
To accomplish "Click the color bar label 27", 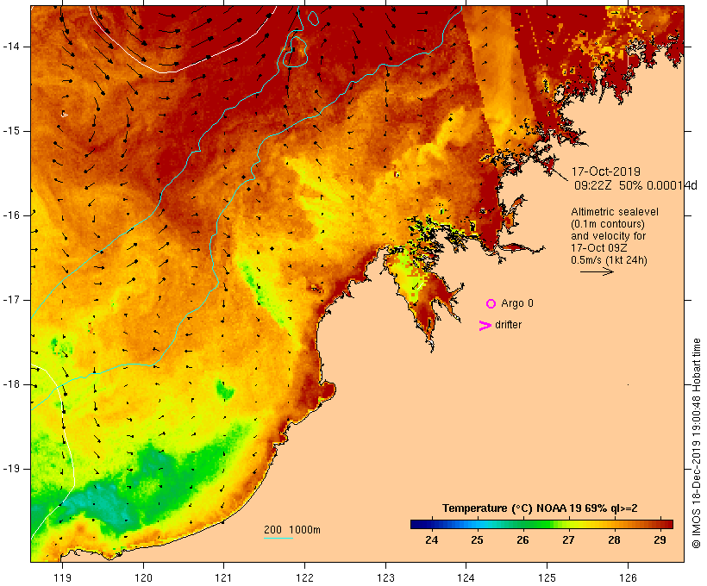I will pos(568,539).
